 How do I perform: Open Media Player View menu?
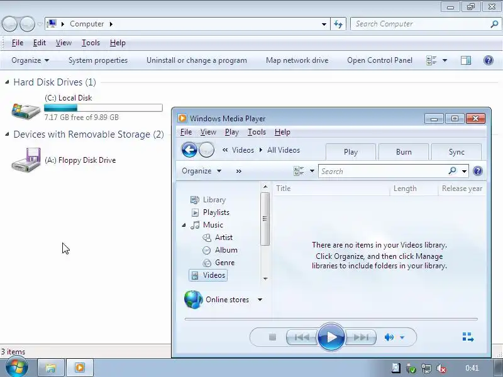[x=208, y=132]
